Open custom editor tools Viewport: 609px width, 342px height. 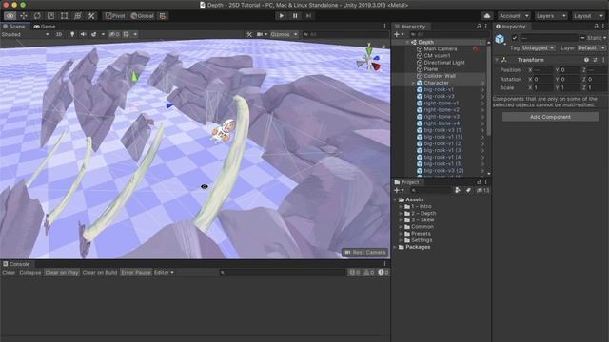pyautogui.click(x=91, y=16)
